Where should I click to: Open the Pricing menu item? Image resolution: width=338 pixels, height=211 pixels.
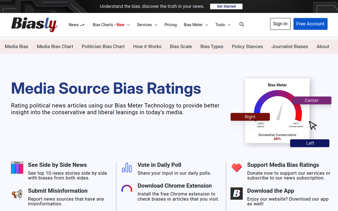pyautogui.click(x=171, y=25)
